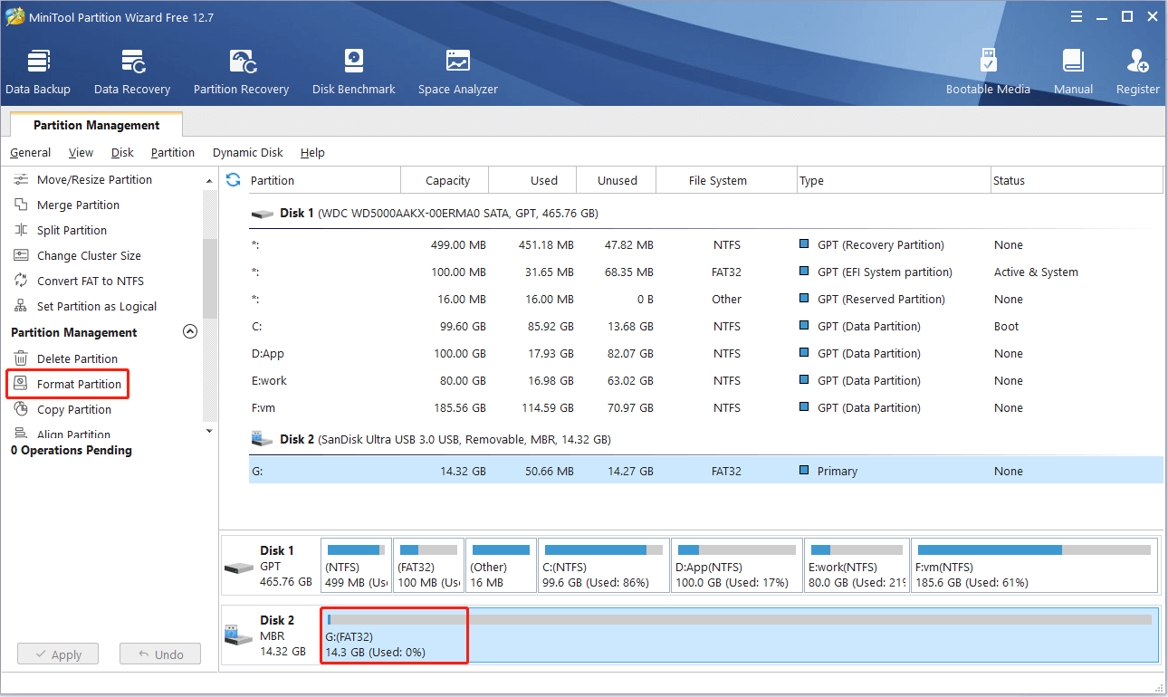Select F:vm block in disk map
Image resolution: width=1168 pixels, height=697 pixels.
point(1034,565)
